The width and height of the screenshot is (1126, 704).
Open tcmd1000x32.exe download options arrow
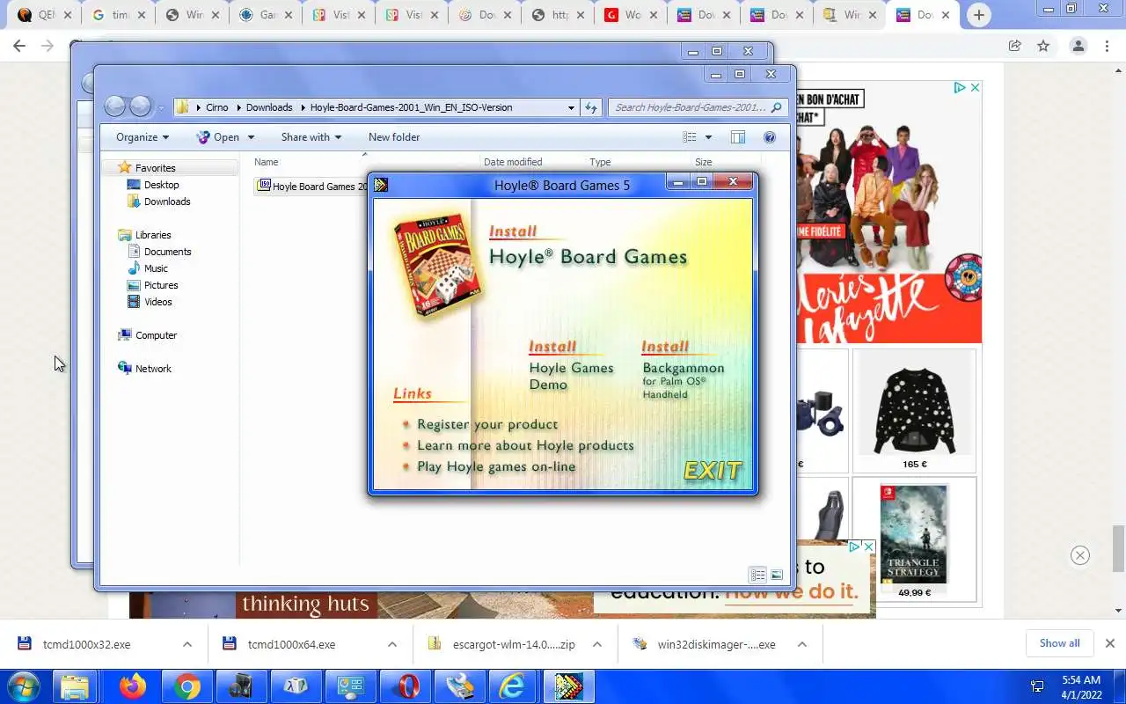pyautogui.click(x=187, y=644)
